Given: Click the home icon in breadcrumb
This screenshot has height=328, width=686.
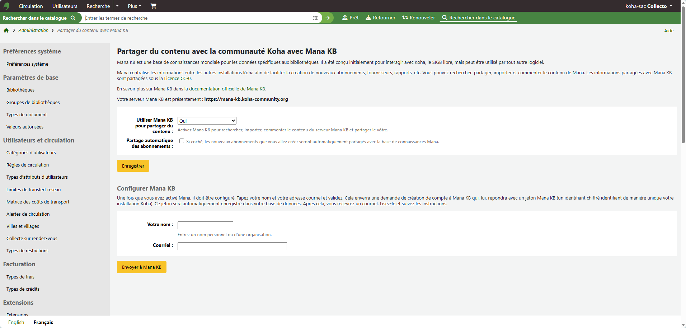Looking at the screenshot, I should point(6,31).
